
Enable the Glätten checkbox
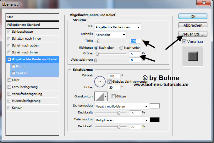click(x=113, y=96)
